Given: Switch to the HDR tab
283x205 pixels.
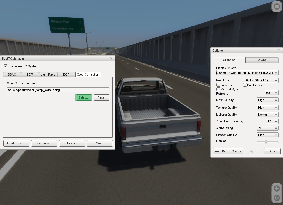Looking at the screenshot, I should [30, 74].
